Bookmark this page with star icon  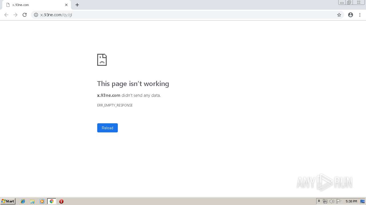click(339, 15)
